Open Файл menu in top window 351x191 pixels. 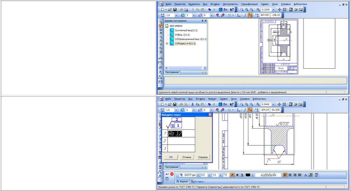pyautogui.click(x=168, y=4)
